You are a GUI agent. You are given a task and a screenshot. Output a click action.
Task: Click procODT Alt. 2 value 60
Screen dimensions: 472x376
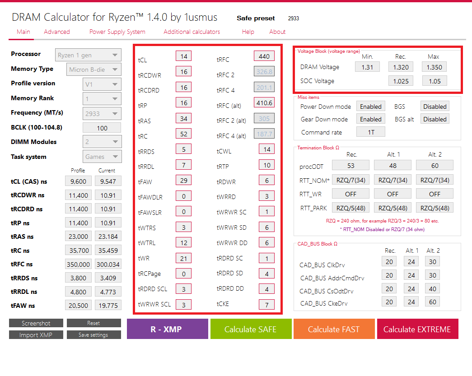[435, 166]
